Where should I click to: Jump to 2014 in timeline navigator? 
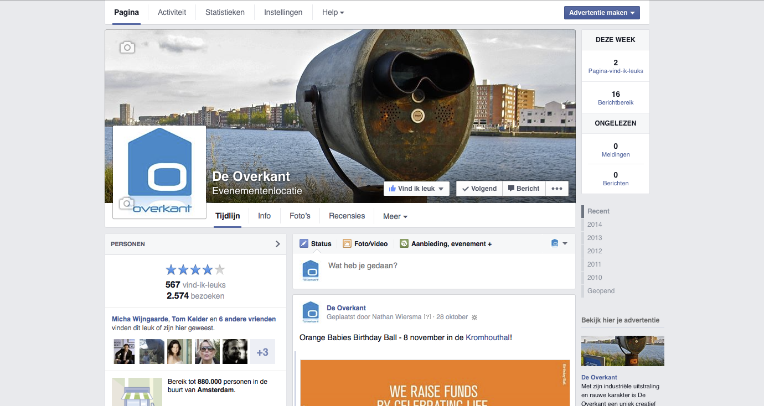(595, 225)
